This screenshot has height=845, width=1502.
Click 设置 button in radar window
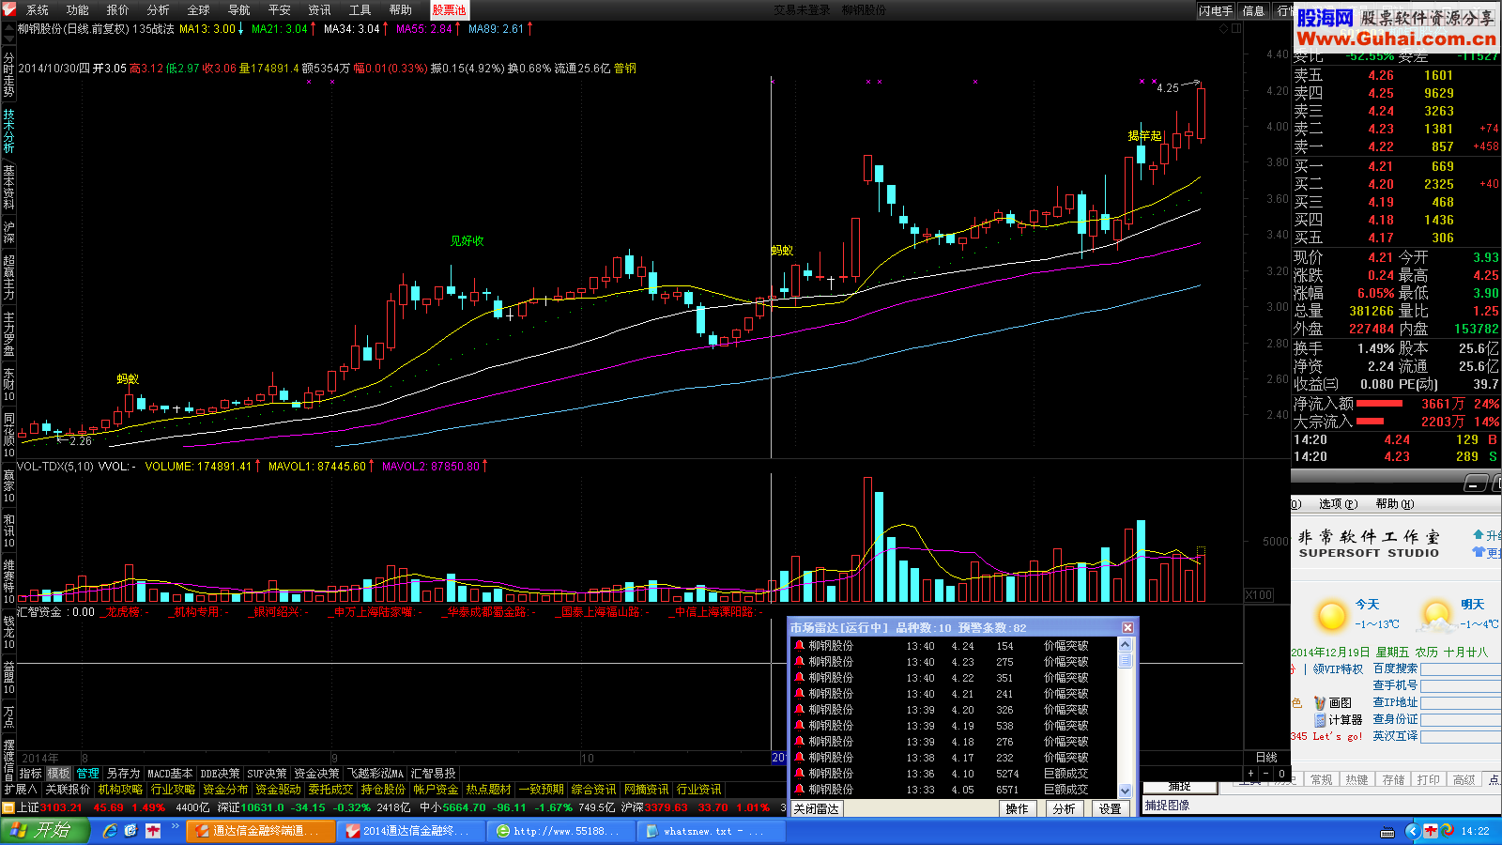point(1111,808)
